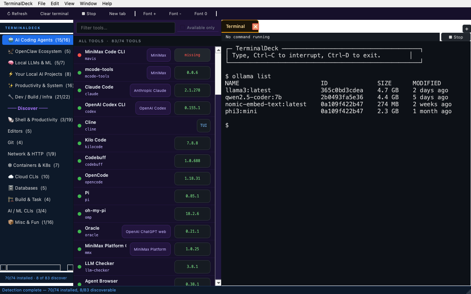Click the Productivity & System sparkle icon
Viewport: 471px width, 294px height.
11,85
